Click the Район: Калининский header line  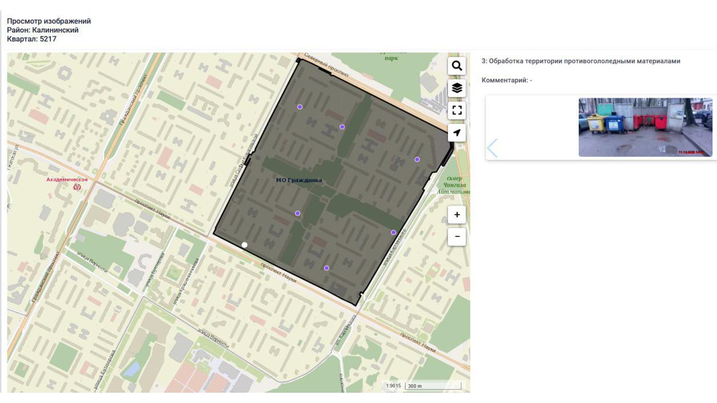(43, 30)
